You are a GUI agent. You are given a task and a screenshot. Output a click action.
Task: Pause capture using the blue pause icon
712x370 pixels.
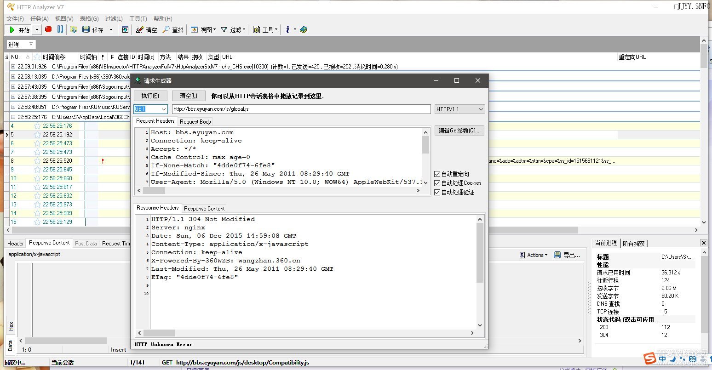pyautogui.click(x=60, y=29)
